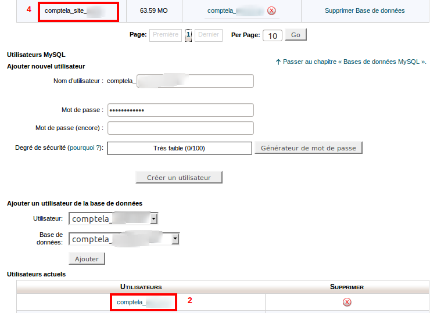Click Mot de passe (encore) field
430x313 pixels.
pyautogui.click(x=180, y=128)
